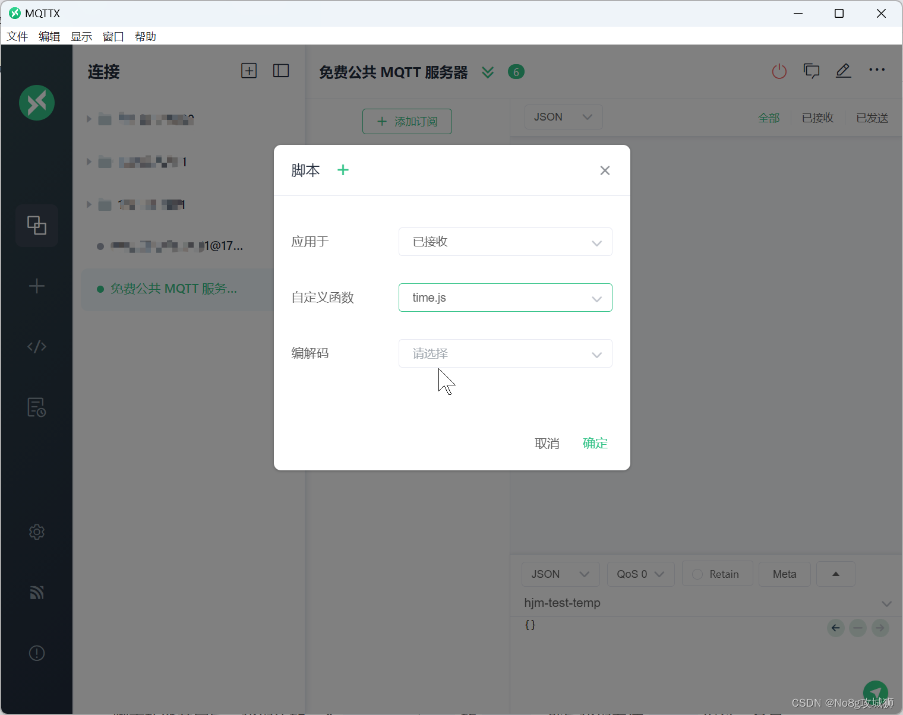The height and width of the screenshot is (715, 903).
Task: Open the 窗口 menu
Action: (x=113, y=36)
